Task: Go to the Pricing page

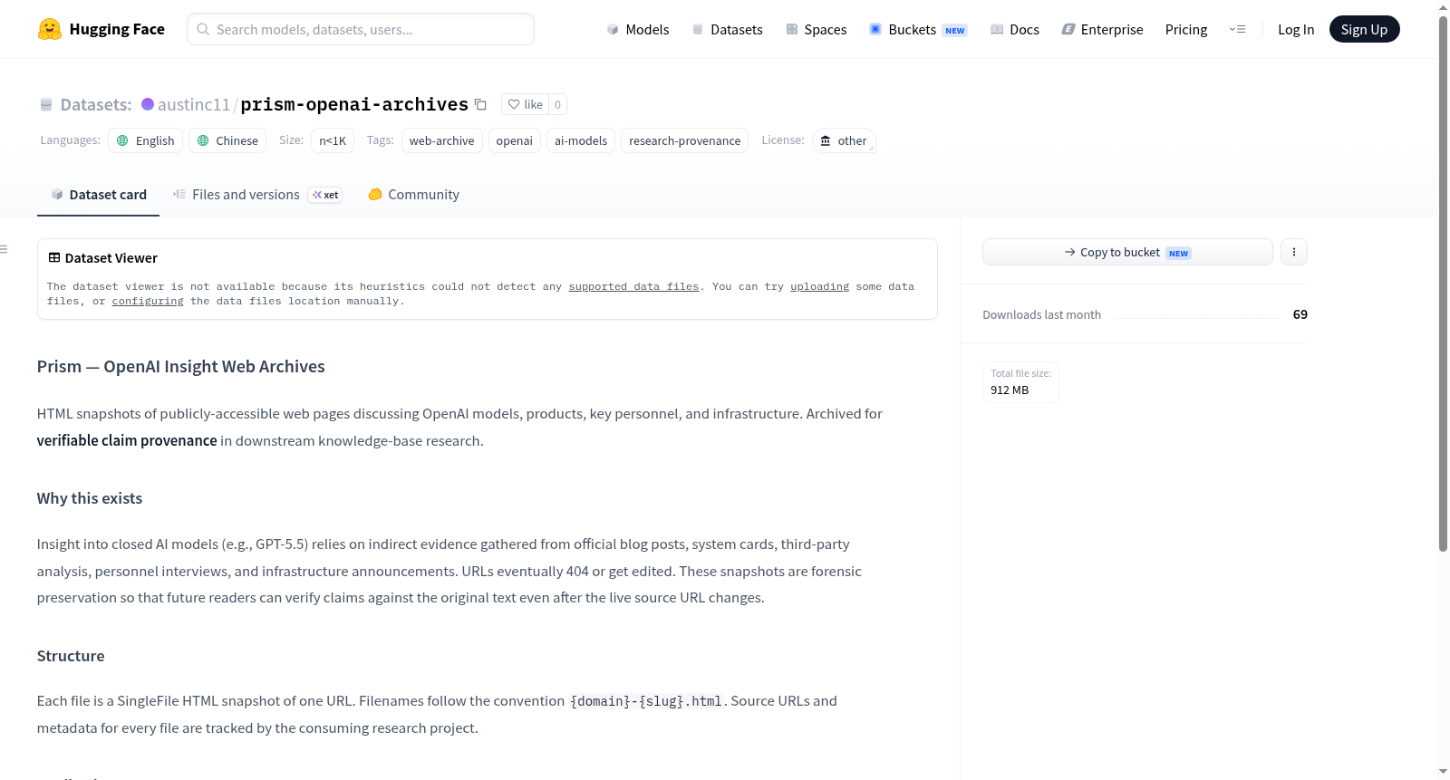Action: pos(1186,29)
